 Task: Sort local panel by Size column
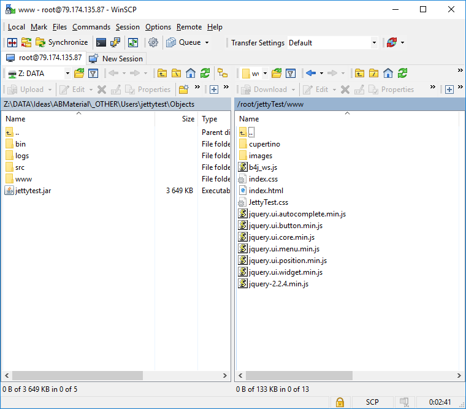176,119
